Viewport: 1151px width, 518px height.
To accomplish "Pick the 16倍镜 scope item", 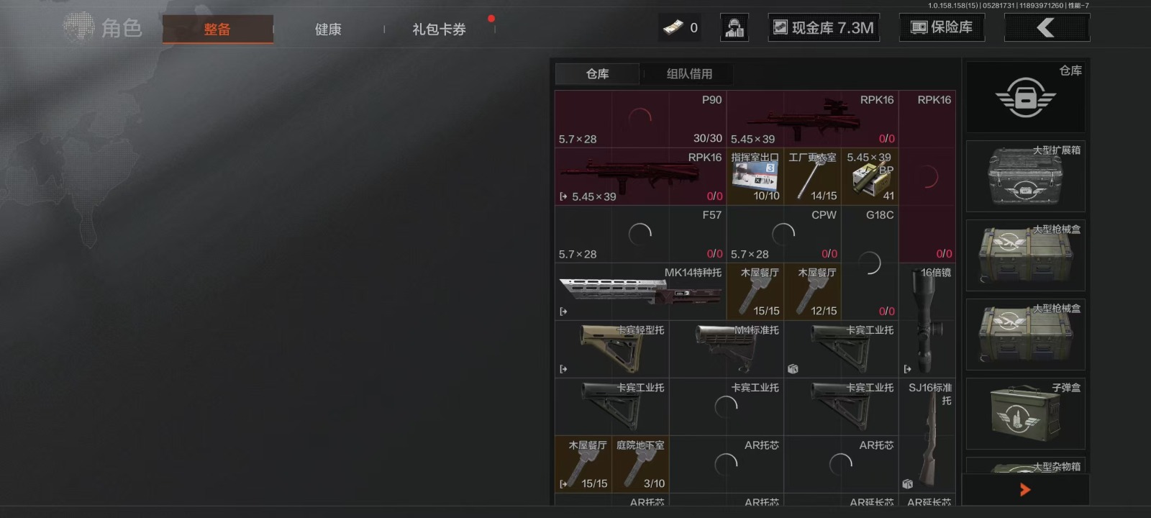I will click(927, 321).
